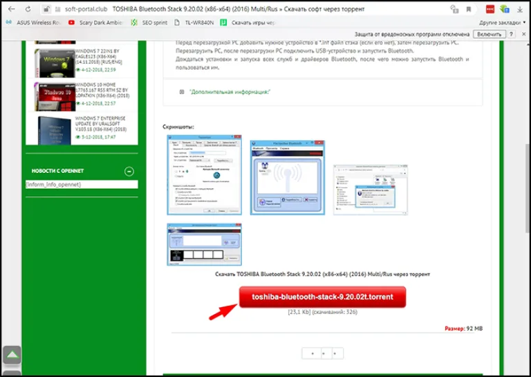Click the '{inform_info_opennet}' field
Image resolution: width=531 pixels, height=377 pixels.
click(82, 185)
